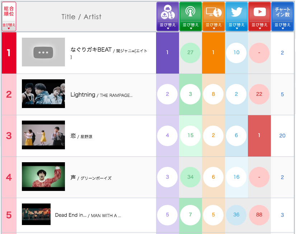
Task: Click the Twitter bird icon header
Action: 236,12
